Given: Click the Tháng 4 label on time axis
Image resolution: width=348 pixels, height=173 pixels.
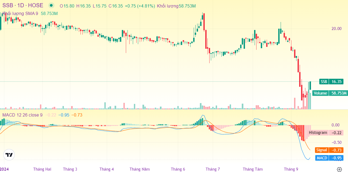Looking at the screenshot, I should [107, 169].
